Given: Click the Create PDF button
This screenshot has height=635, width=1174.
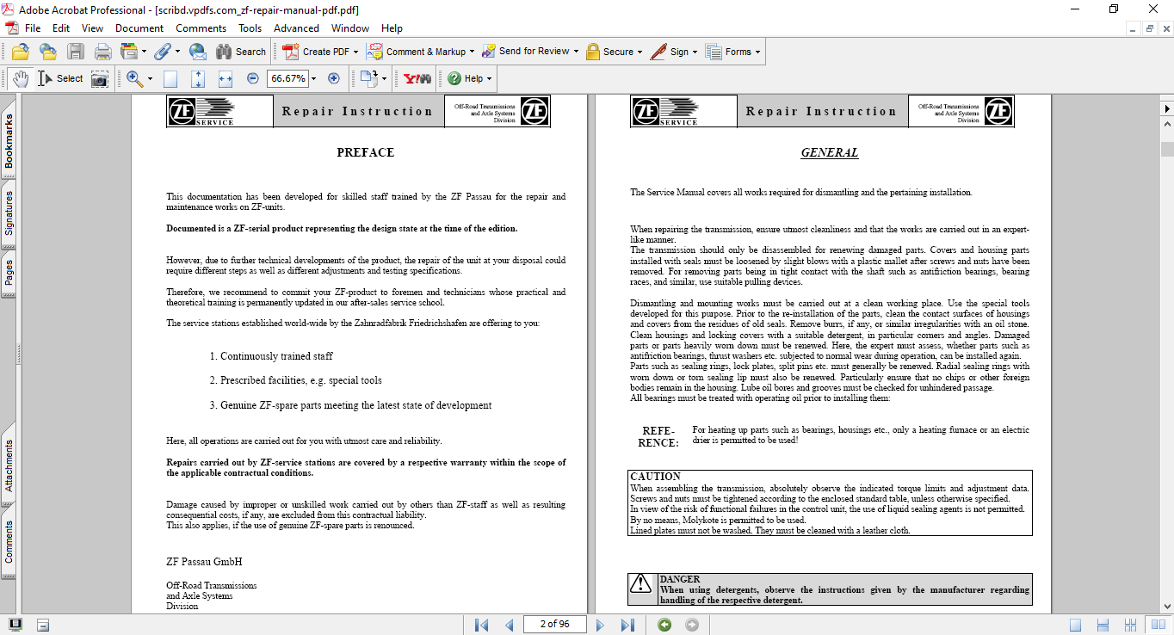Looking at the screenshot, I should pos(318,52).
